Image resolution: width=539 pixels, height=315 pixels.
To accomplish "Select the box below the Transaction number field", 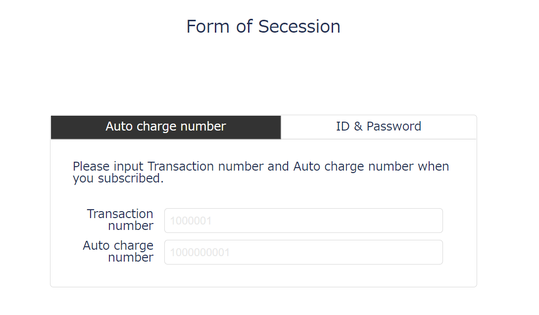I will tap(303, 252).
